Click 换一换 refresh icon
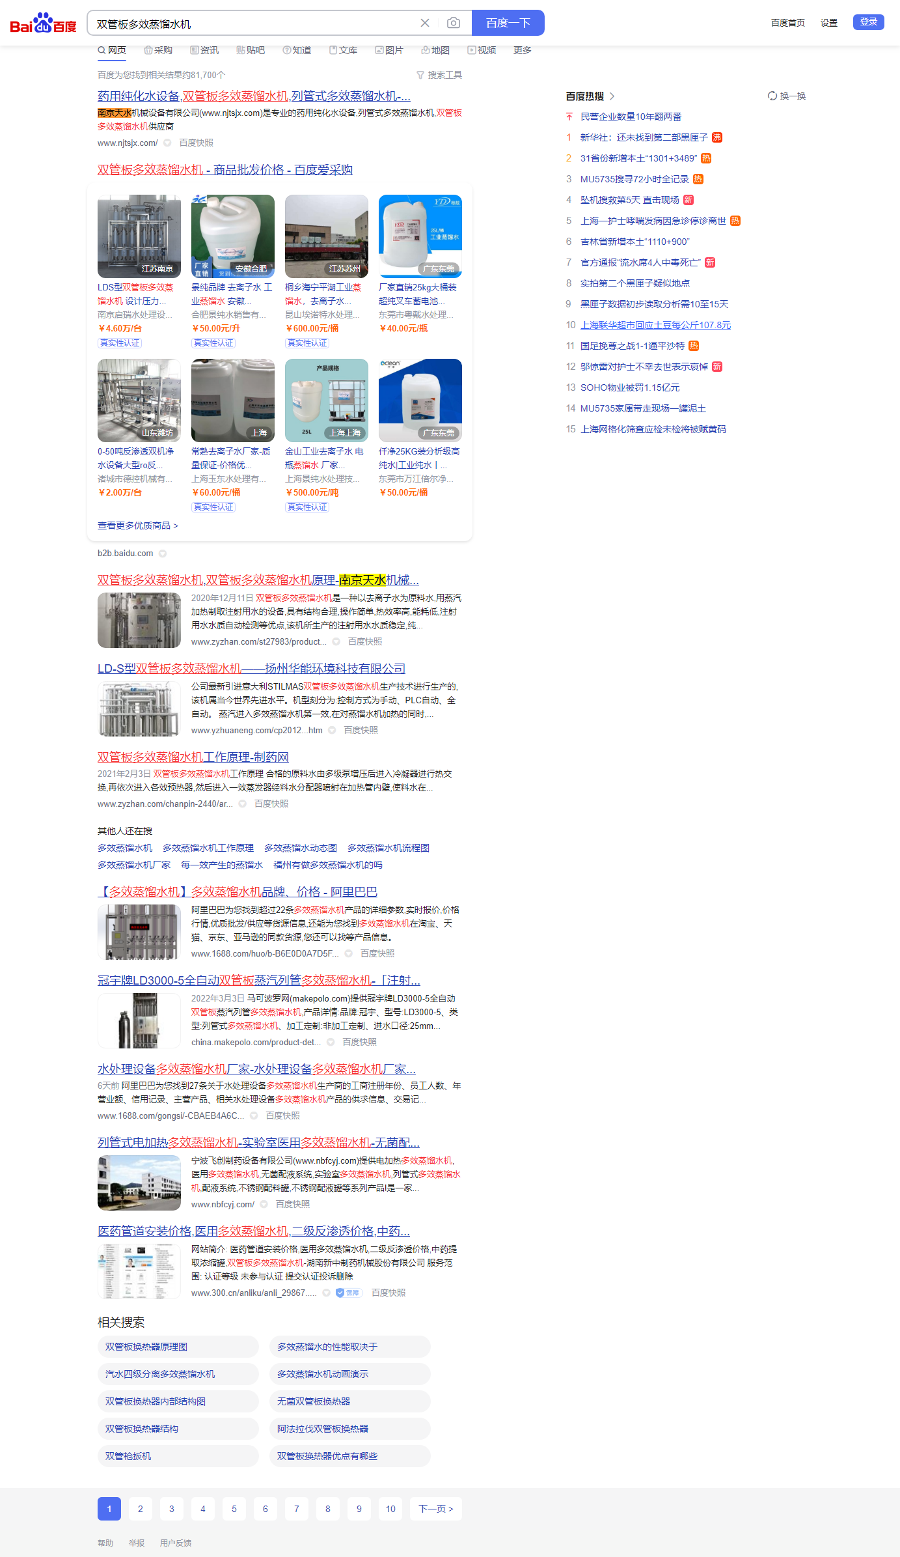 (x=772, y=96)
